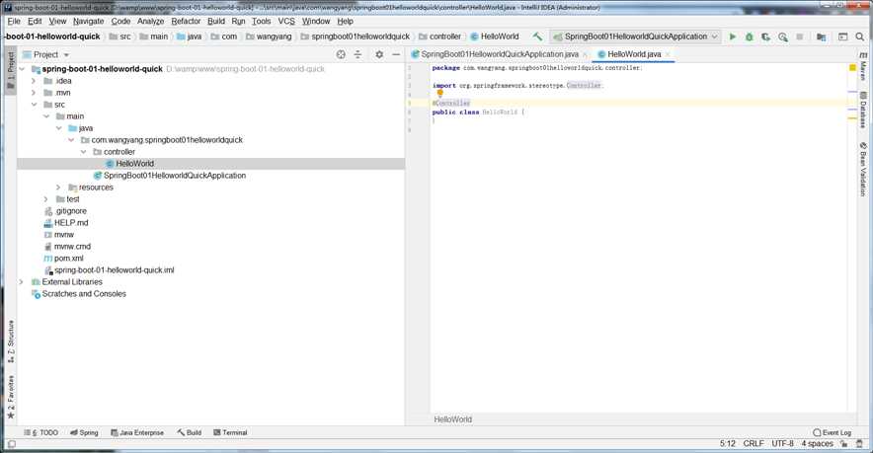Run with coverage icon in the toolbar
Image resolution: width=873 pixels, height=453 pixels.
tap(766, 37)
